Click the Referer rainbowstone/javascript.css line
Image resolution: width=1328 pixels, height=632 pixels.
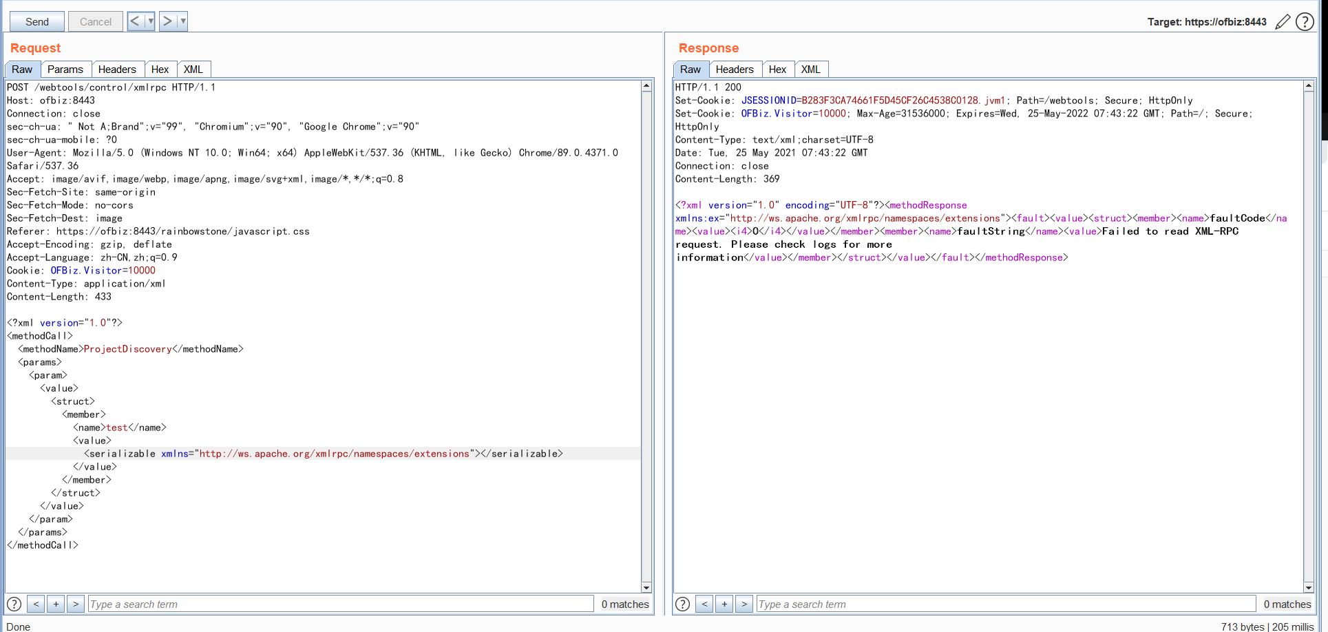(158, 231)
